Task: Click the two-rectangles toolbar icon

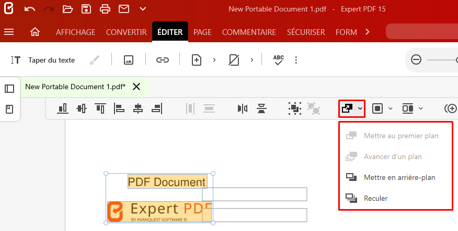Action: tap(408, 108)
